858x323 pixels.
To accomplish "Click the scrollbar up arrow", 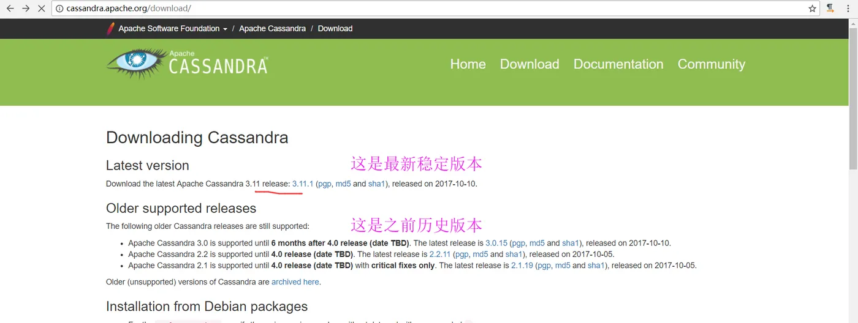I will pyautogui.click(x=852, y=23).
